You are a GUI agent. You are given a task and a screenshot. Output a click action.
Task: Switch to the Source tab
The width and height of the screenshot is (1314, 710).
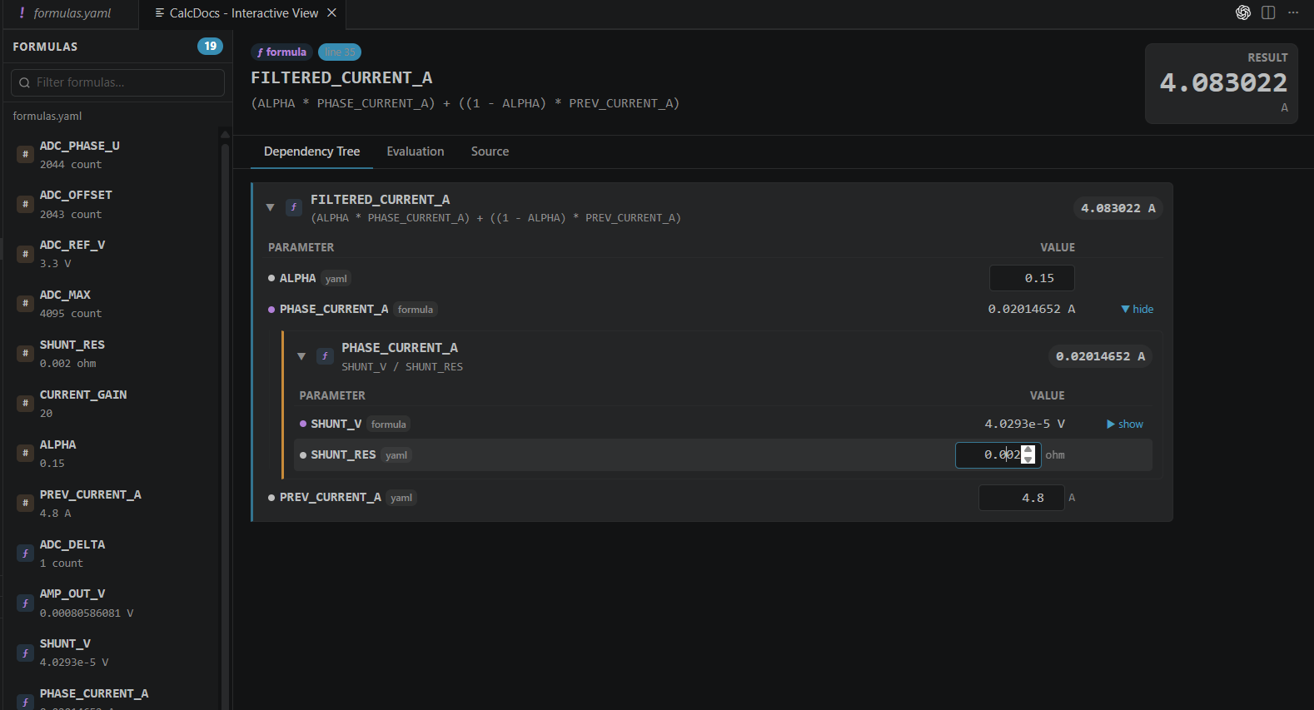[490, 151]
